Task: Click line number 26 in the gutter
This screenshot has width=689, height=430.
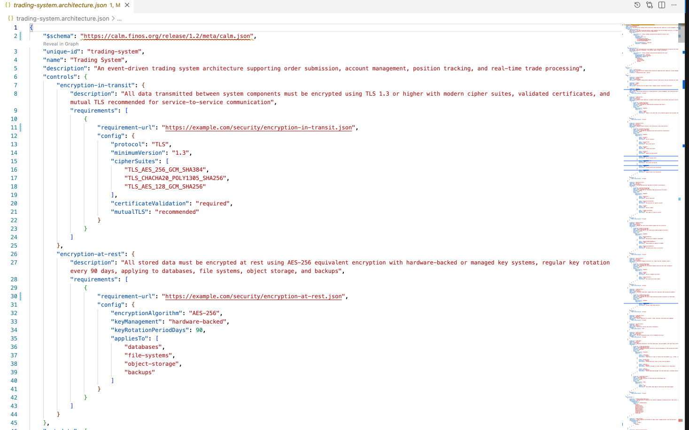Action: 14,254
